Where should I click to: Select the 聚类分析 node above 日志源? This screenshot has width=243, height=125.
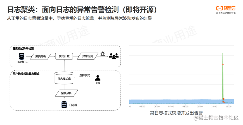[66, 93]
